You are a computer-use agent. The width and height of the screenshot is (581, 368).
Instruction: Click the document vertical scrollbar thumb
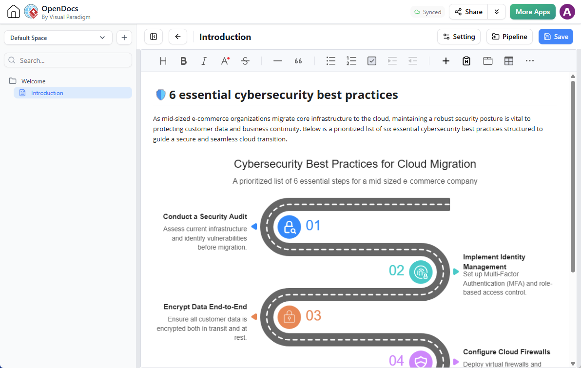(x=573, y=177)
